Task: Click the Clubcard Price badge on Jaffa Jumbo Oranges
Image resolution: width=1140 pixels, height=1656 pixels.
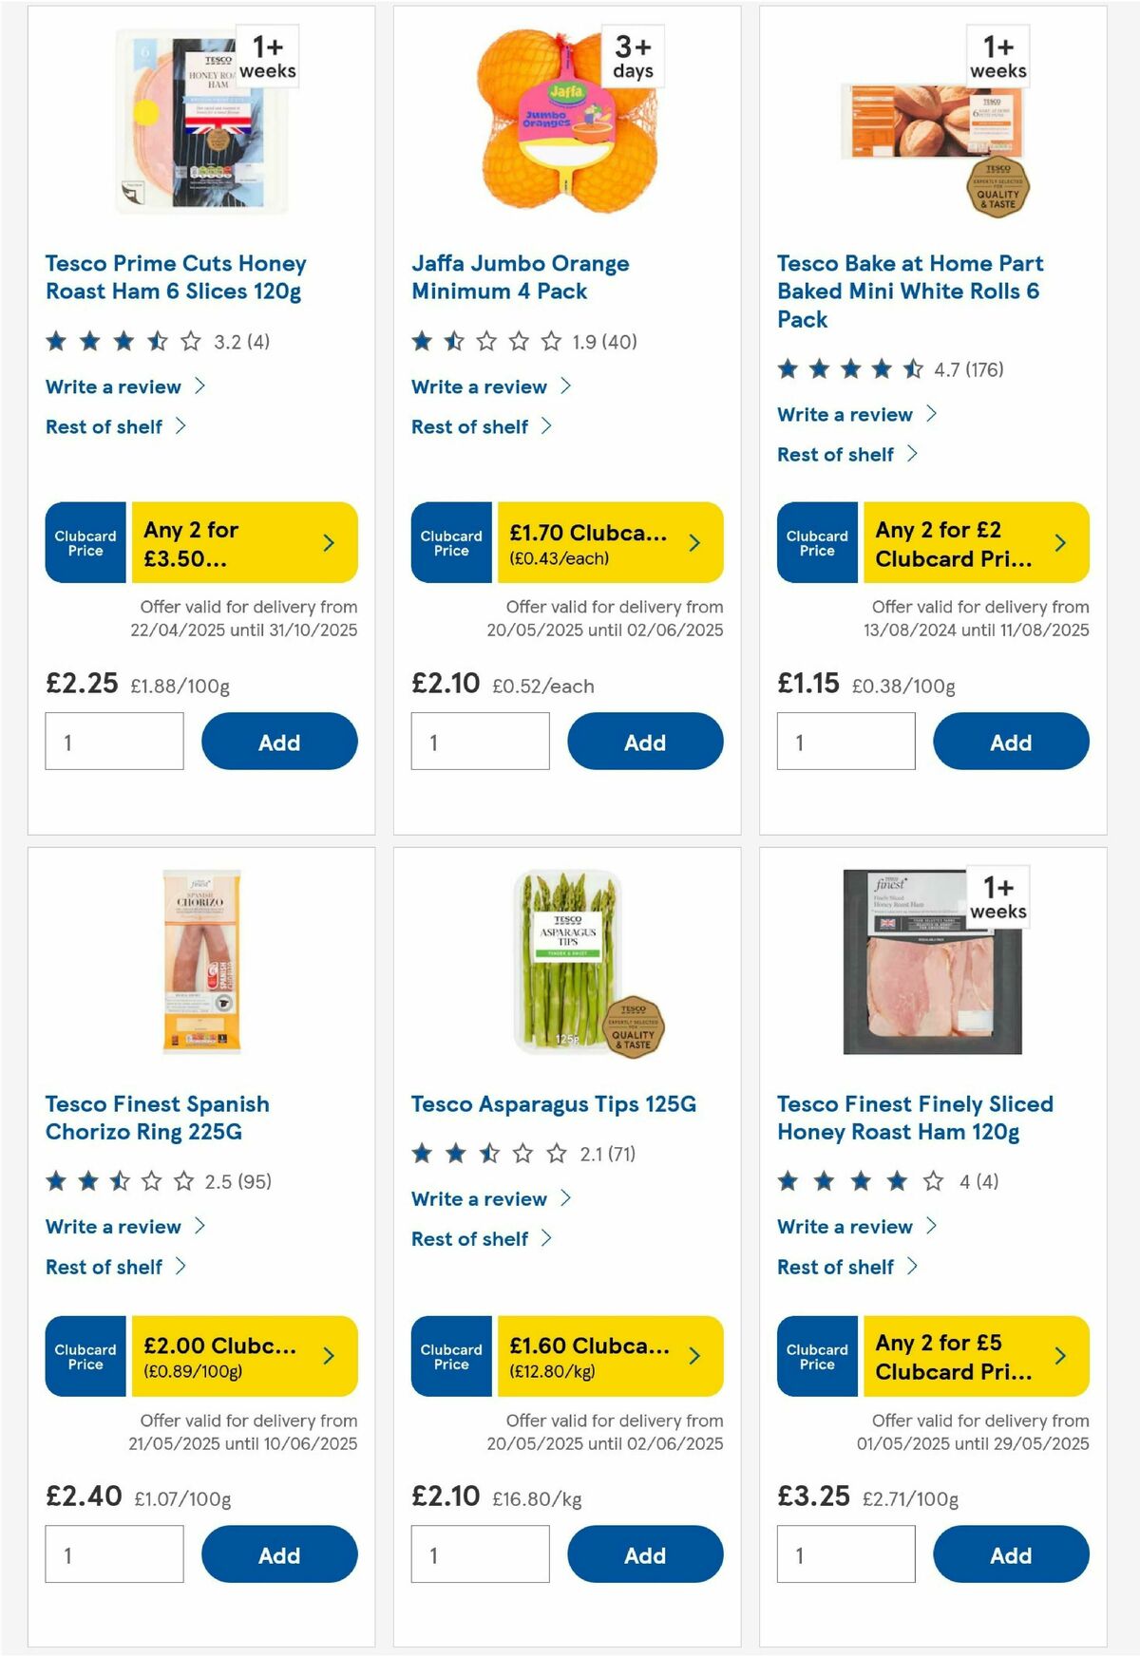Action: coord(451,542)
